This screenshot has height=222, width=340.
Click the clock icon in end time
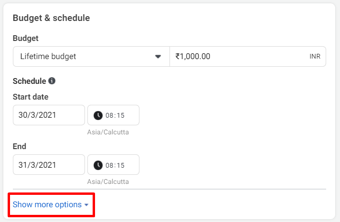tap(98, 165)
